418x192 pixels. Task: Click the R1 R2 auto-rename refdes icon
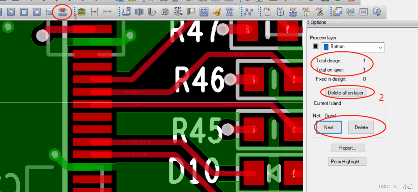click(x=178, y=12)
